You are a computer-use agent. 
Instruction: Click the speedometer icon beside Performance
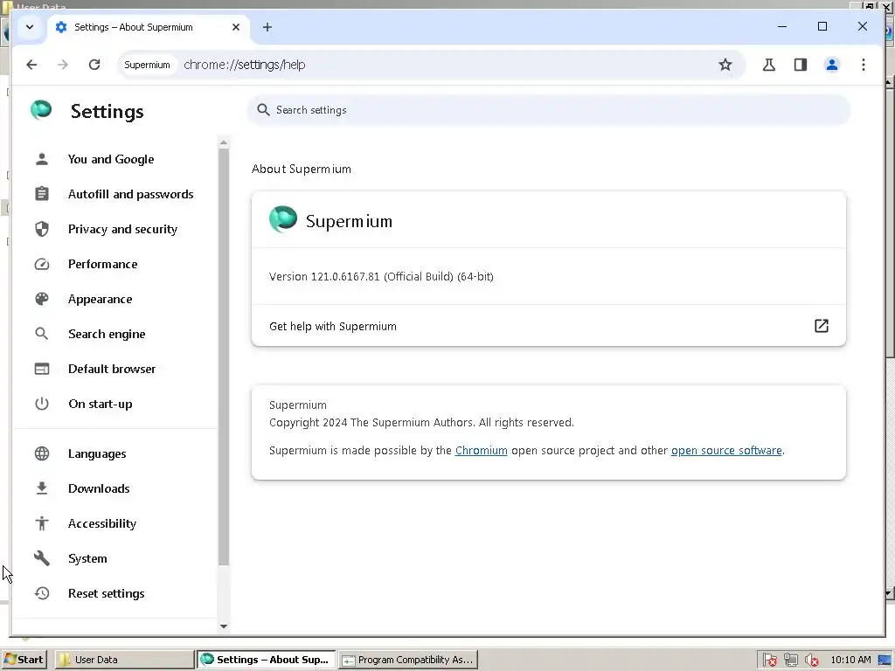pos(42,264)
